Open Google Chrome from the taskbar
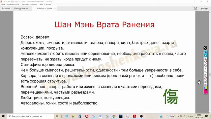The height and width of the screenshot is (119, 211). pos(114,116)
